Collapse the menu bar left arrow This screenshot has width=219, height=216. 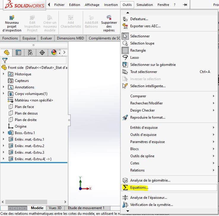click(x=49, y=5)
